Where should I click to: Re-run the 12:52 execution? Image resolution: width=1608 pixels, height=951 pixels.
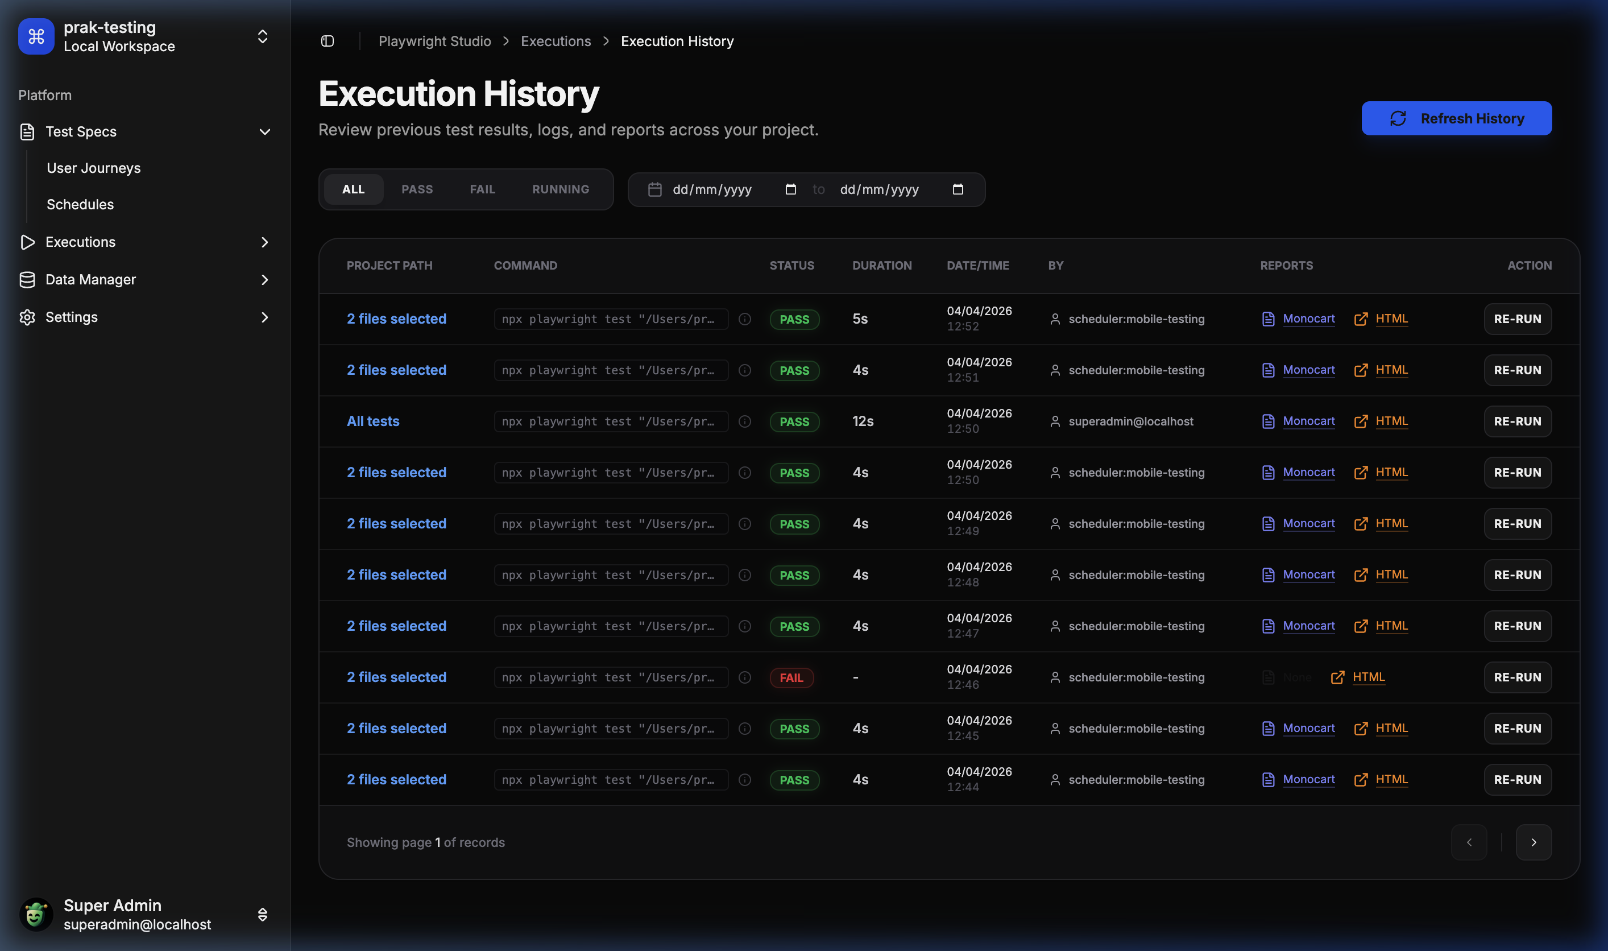coord(1517,319)
